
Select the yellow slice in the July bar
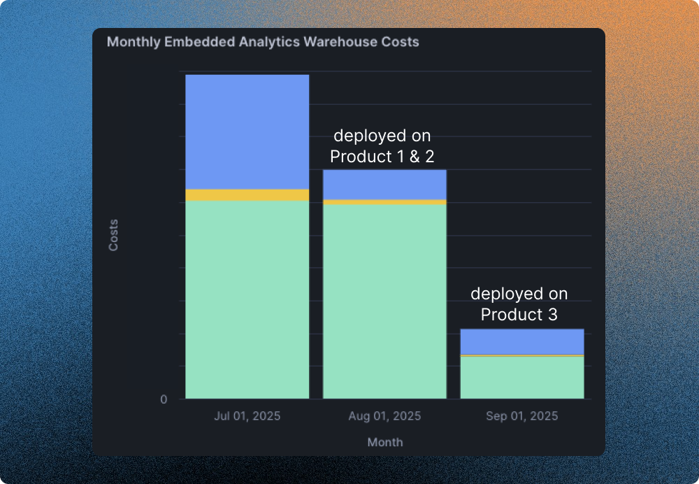coord(246,194)
